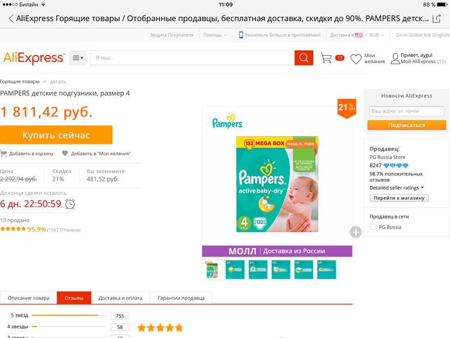Open the categories hamburger menu dropdown
Viewport: 450px width, 338px height.
(78, 58)
